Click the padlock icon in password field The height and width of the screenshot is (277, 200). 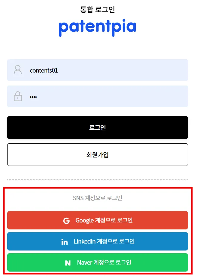pos(18,96)
